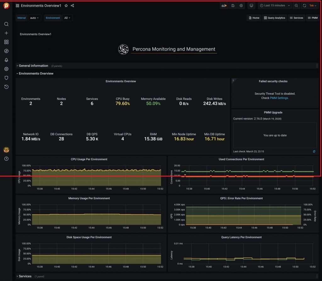Screen dimensions: 322x281
Task: Click the user avatar in the sidebar
Action: click(x=6, y=150)
